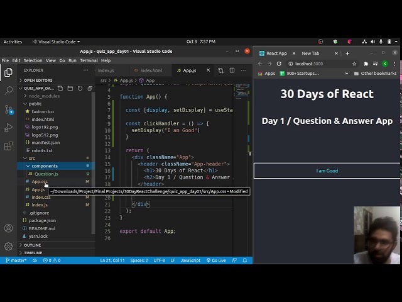Open the Source Control view
Screen dimensions: 402x302
coord(8,109)
